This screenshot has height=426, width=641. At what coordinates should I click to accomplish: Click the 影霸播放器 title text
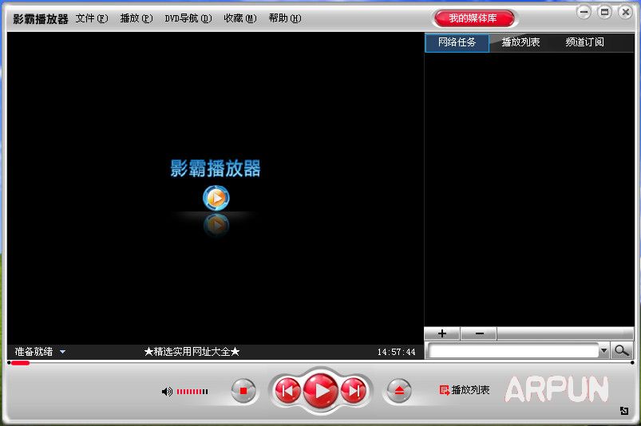(41, 19)
